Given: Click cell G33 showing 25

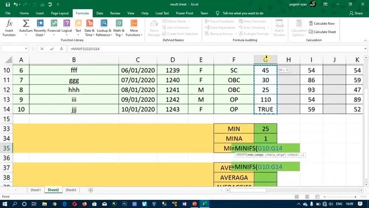Looking at the screenshot, I should 265,129.
